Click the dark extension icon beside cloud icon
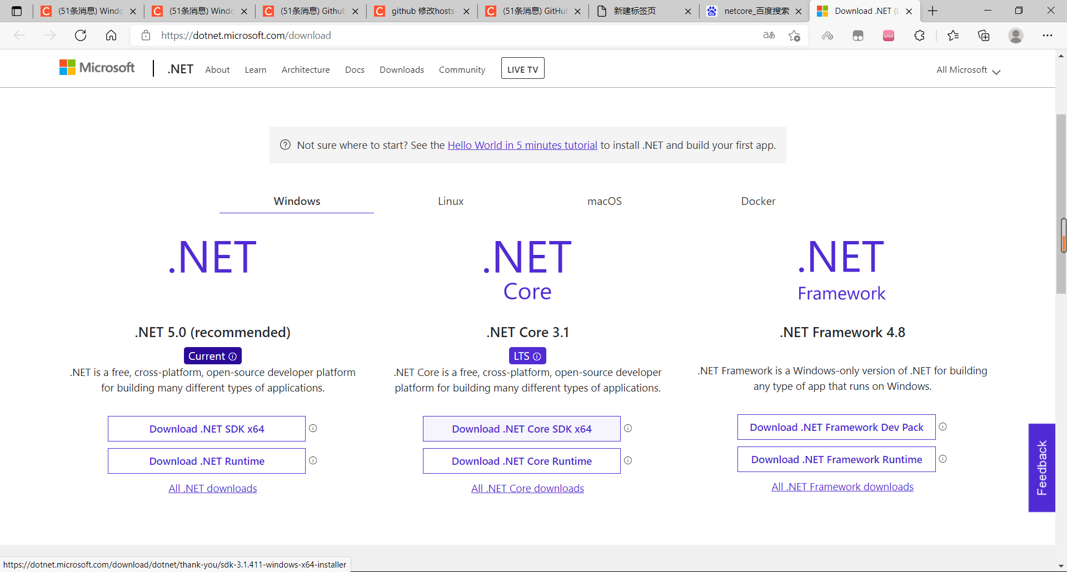The height and width of the screenshot is (572, 1067). [x=858, y=36]
